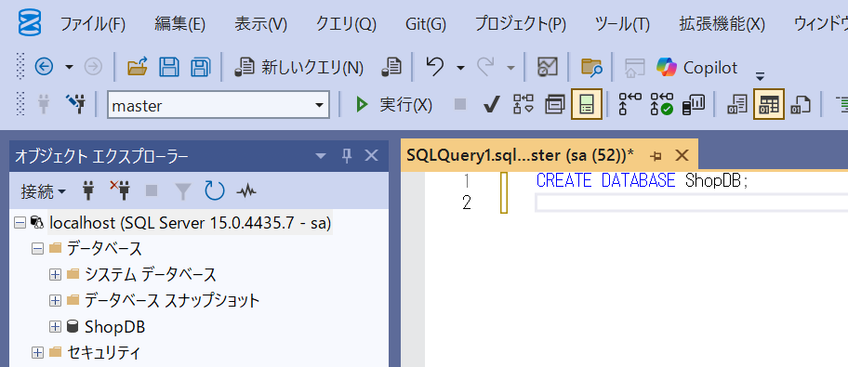848x367 pixels.
Task: Expand the ShopDB database node
Action: coord(55,326)
